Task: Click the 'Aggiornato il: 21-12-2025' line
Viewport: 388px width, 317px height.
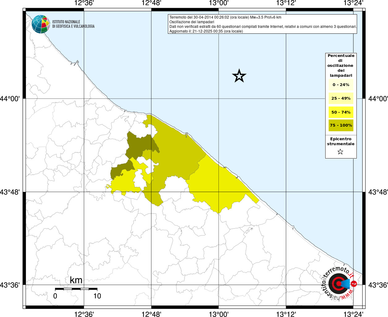Action: [206, 31]
